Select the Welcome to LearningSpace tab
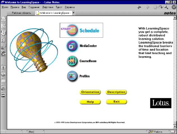 pyautogui.click(x=54, y=13)
